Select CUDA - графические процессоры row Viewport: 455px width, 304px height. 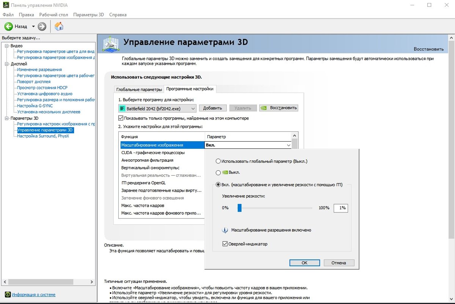(162, 153)
